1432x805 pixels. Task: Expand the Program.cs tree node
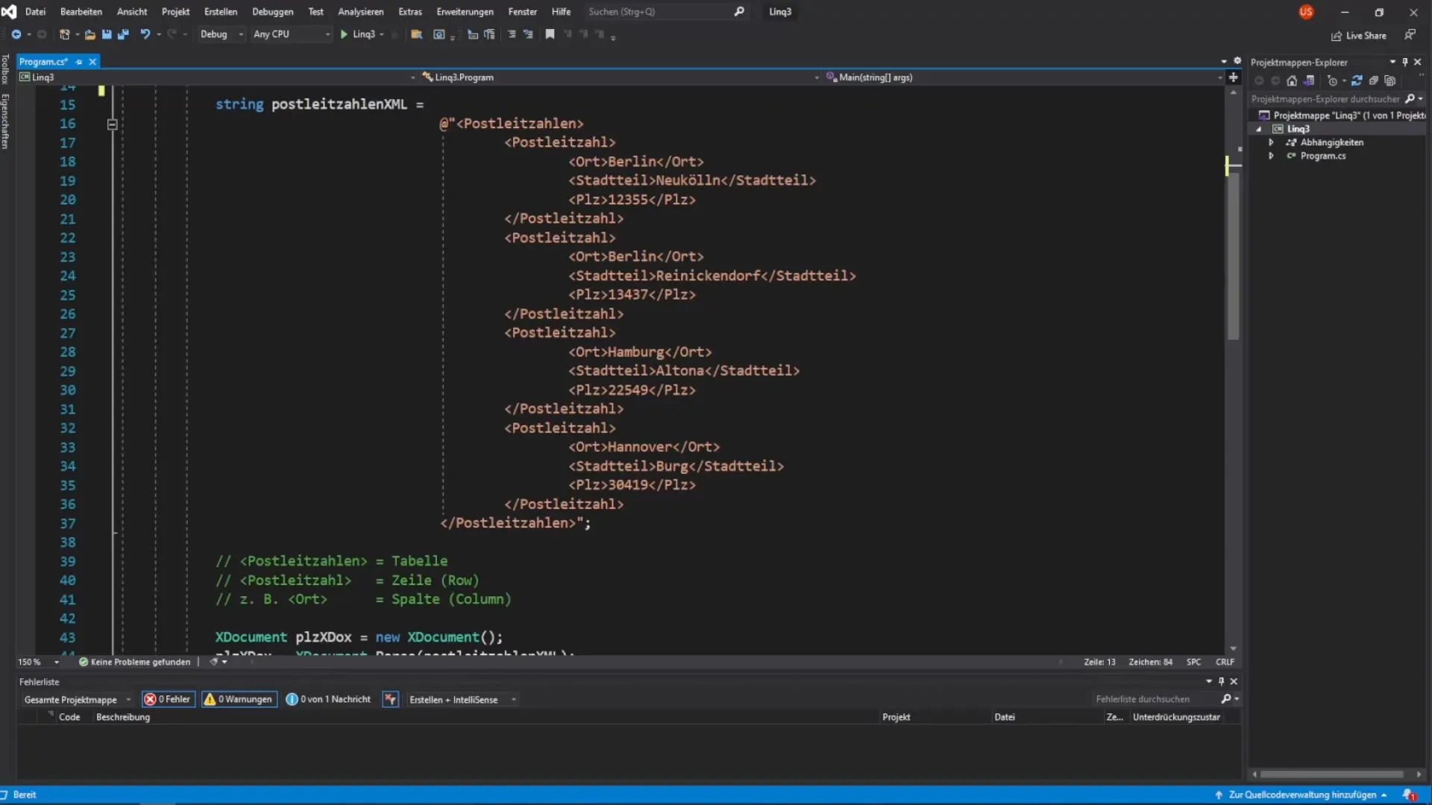click(x=1271, y=156)
